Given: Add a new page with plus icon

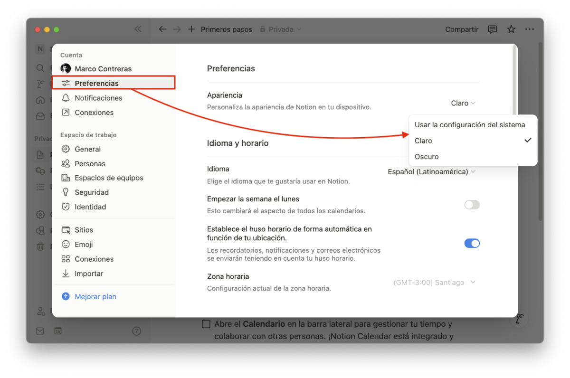Looking at the screenshot, I should pyautogui.click(x=191, y=29).
